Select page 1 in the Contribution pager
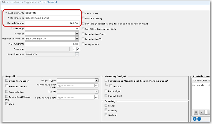The image size is (212, 124). tap(206, 112)
